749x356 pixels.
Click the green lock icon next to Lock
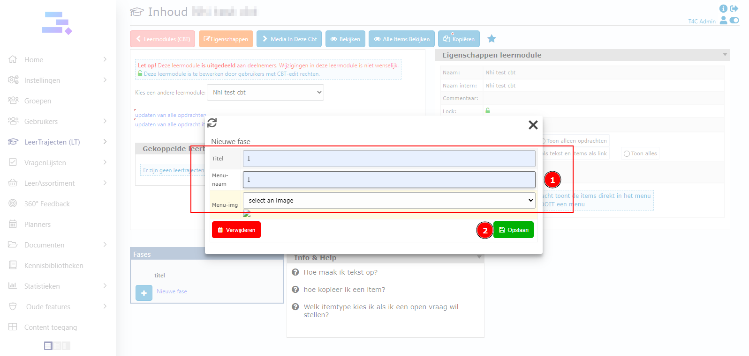488,111
